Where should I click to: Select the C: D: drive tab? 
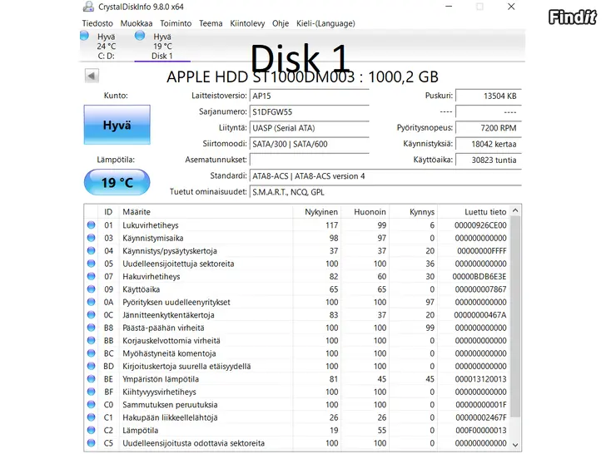[x=106, y=56]
